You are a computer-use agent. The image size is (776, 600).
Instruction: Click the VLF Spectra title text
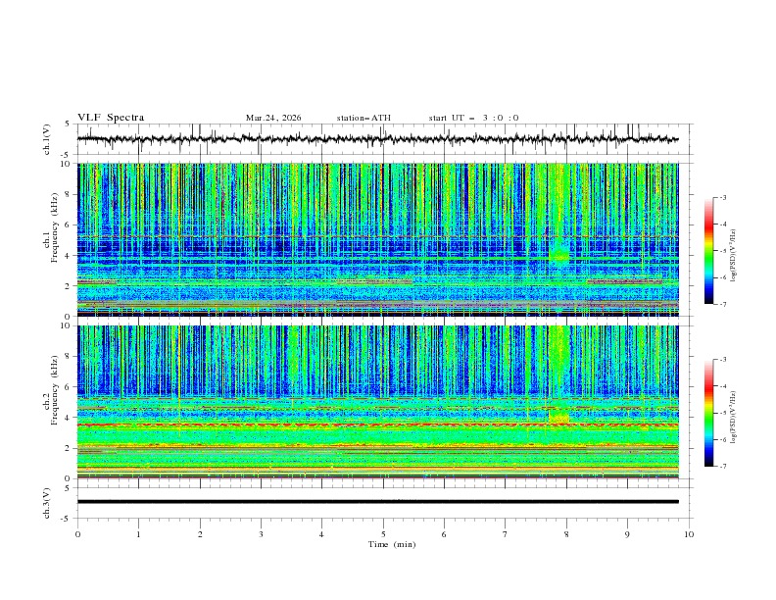(x=111, y=118)
